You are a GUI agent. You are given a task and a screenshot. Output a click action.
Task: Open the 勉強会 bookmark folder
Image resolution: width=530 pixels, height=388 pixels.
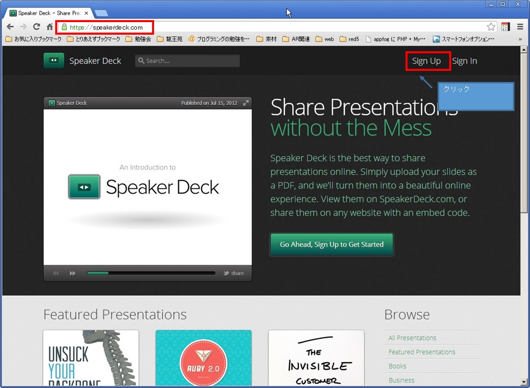coord(138,39)
